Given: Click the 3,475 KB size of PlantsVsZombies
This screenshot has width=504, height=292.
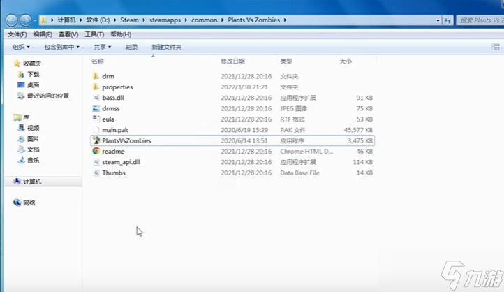Looking at the screenshot, I should [360, 140].
